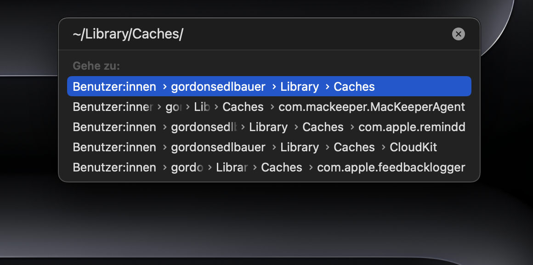This screenshot has height=265, width=533.
Task: Click the chevron after gordonsedlbauer in highlighted row
Action: [x=273, y=86]
